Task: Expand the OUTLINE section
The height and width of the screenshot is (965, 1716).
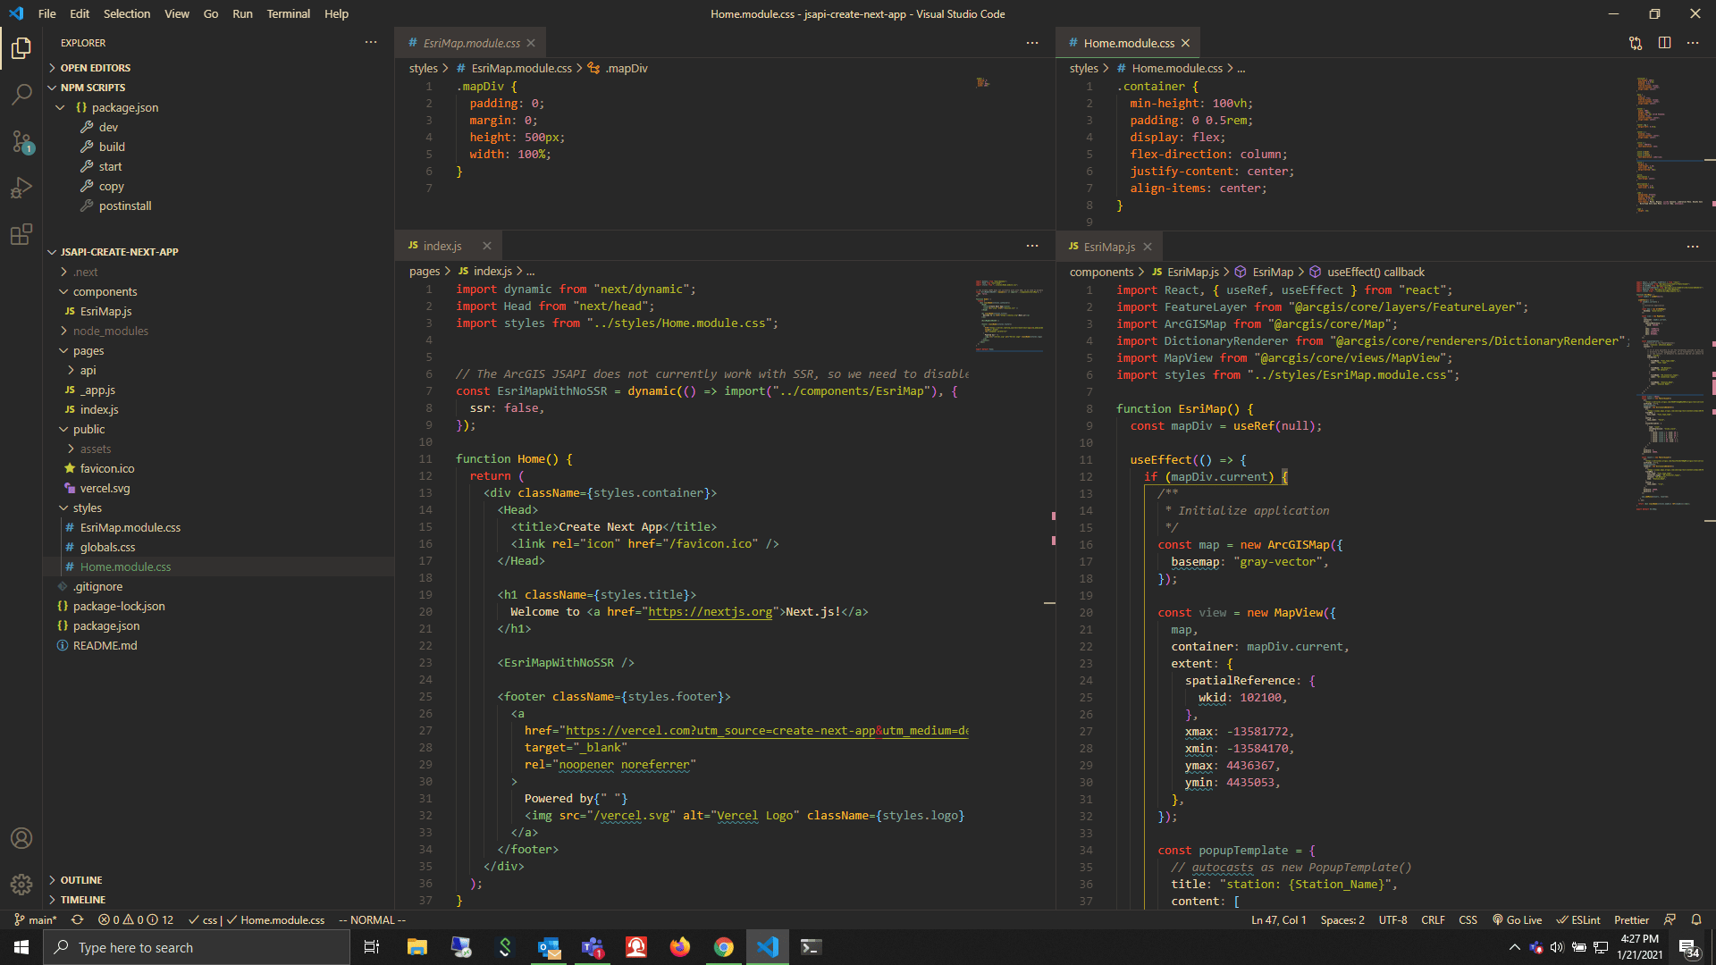Action: pyautogui.click(x=81, y=880)
